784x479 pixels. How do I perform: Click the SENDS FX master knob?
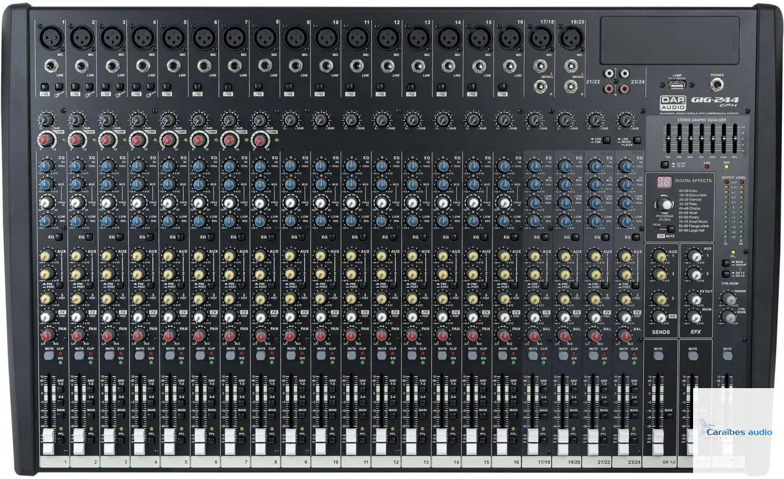[x=660, y=317]
